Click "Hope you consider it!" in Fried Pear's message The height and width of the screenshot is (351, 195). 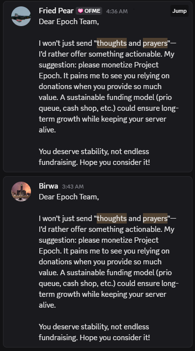pyautogui.click(x=115, y=162)
